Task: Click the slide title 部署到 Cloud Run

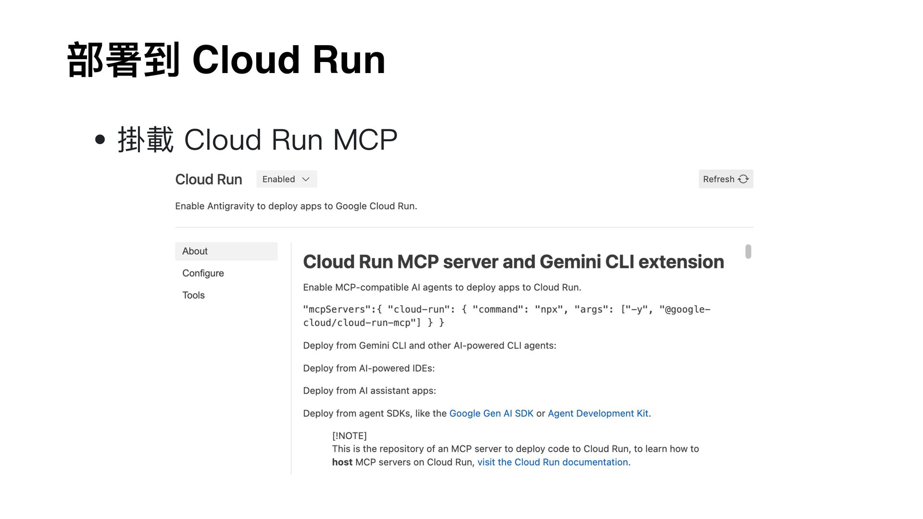Action: point(226,60)
